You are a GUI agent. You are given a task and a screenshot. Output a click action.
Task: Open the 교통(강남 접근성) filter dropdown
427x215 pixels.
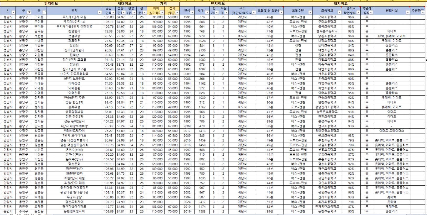pos(281,12)
